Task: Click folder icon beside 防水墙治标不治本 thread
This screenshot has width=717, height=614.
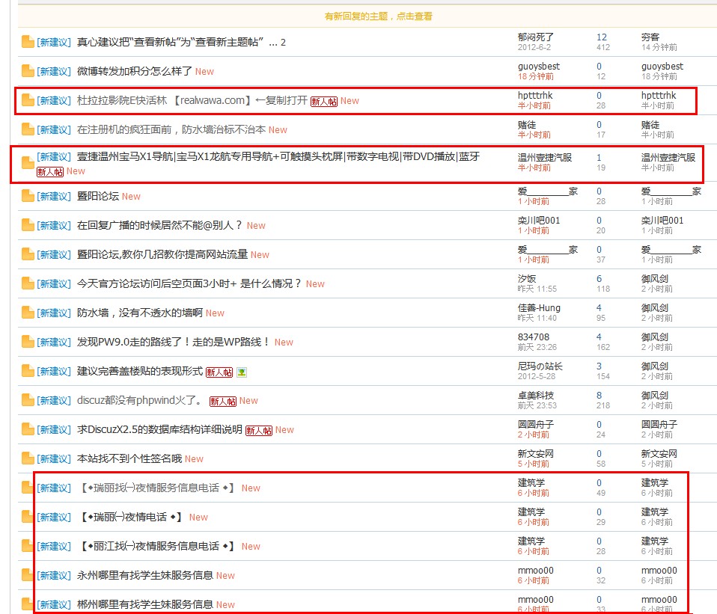Action: pos(28,129)
